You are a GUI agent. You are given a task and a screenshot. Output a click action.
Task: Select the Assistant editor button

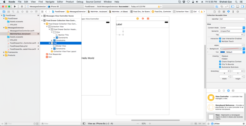click(222, 6)
